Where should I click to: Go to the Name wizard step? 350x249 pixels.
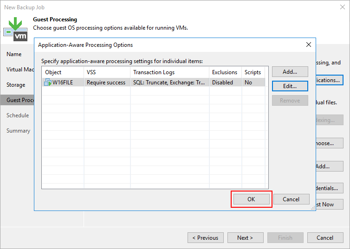coord(14,54)
